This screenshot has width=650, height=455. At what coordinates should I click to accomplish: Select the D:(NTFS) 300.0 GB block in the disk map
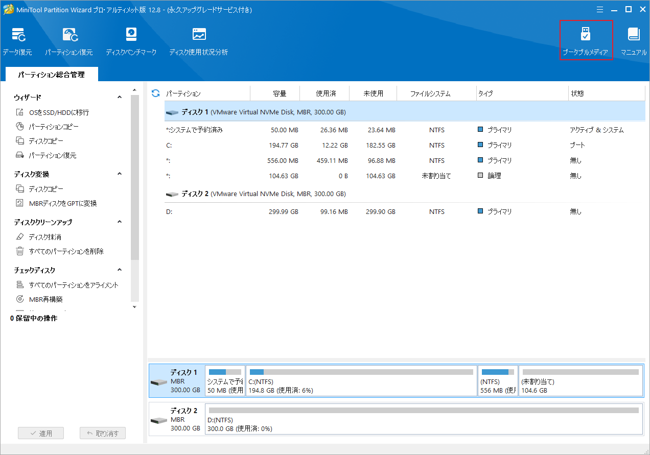tap(424, 419)
